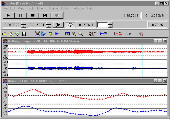
Task: Decrease the selection end time 0:31.5934
Action: point(48,26)
